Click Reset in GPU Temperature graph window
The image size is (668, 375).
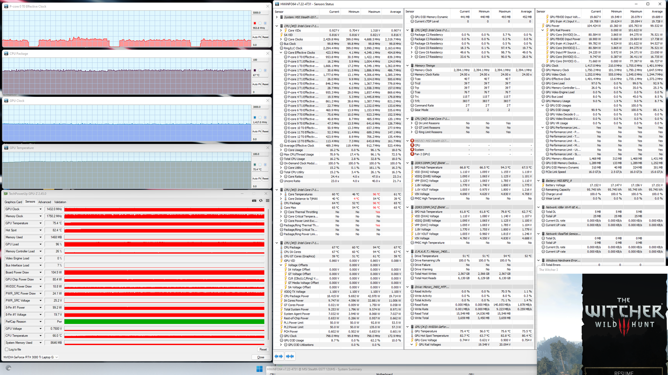click(x=265, y=179)
